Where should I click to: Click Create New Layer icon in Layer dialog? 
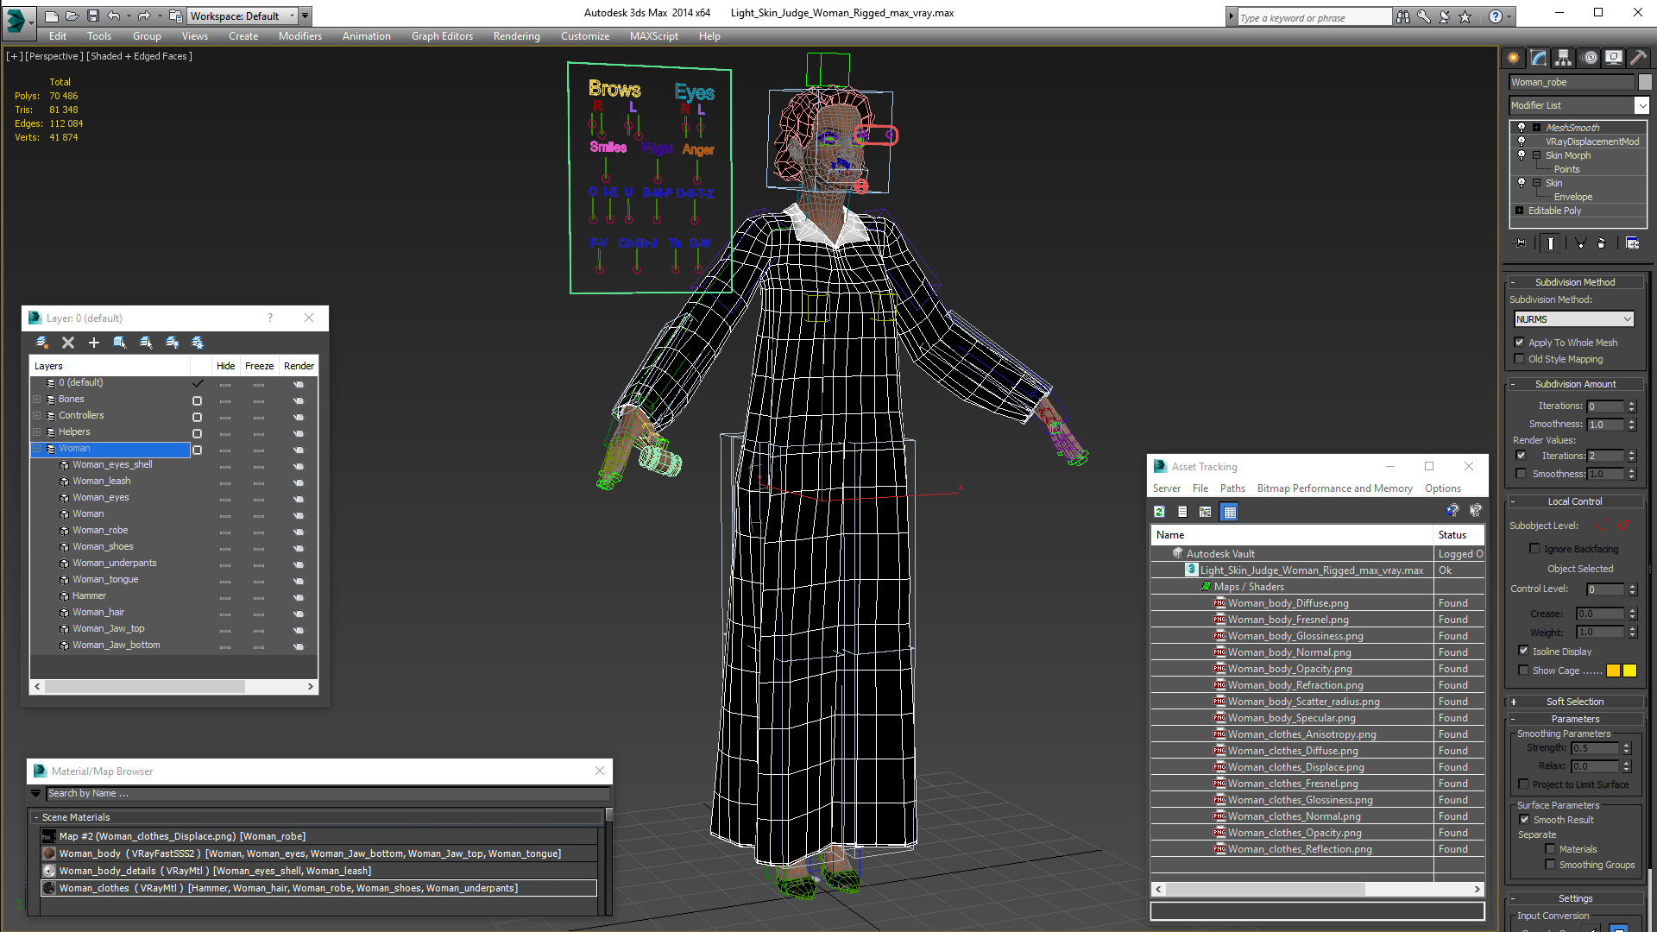click(x=41, y=343)
